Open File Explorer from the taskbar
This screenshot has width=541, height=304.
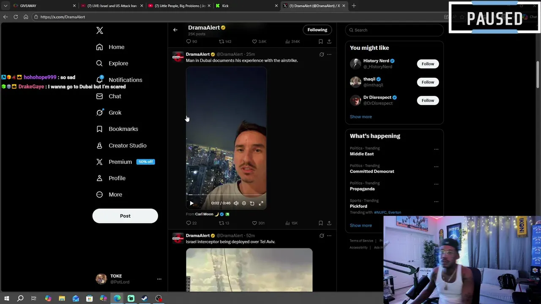tap(62, 299)
